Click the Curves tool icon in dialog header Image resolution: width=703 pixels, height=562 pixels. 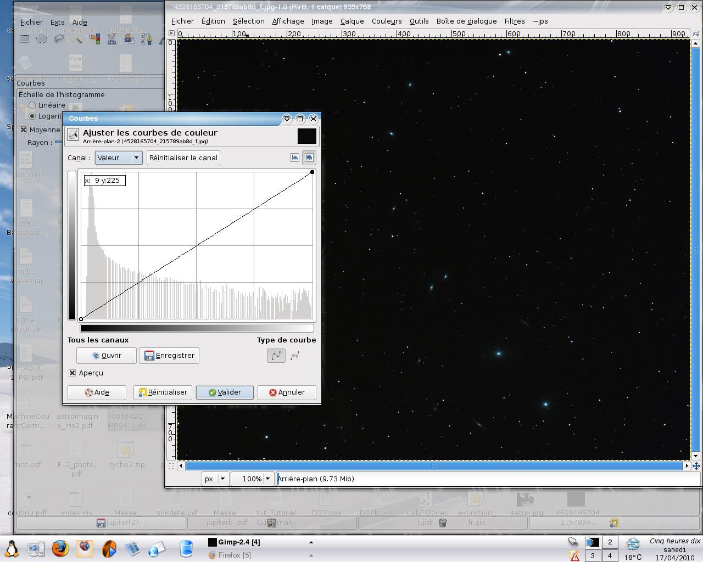tap(72, 135)
